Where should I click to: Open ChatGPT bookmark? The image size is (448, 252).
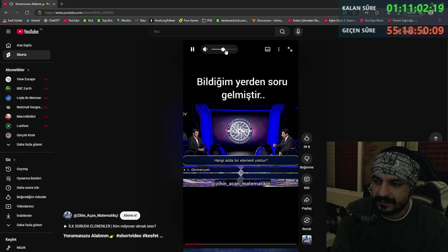51,21
